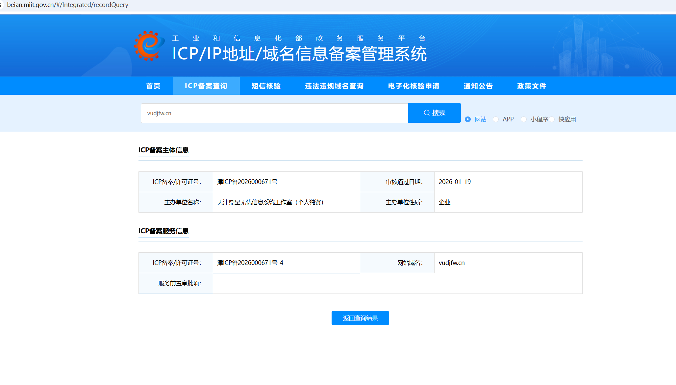Select the 网站 radio button
Viewport: 676px width, 385px height.
click(x=468, y=119)
